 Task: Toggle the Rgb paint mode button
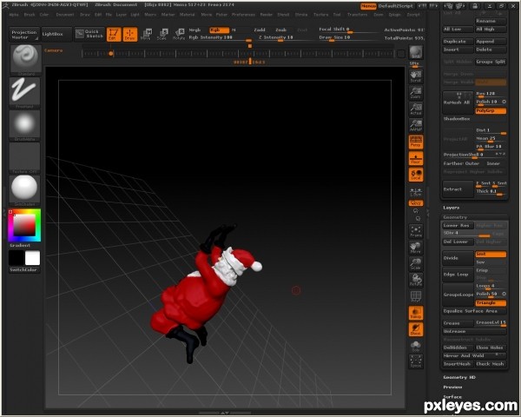click(x=219, y=30)
